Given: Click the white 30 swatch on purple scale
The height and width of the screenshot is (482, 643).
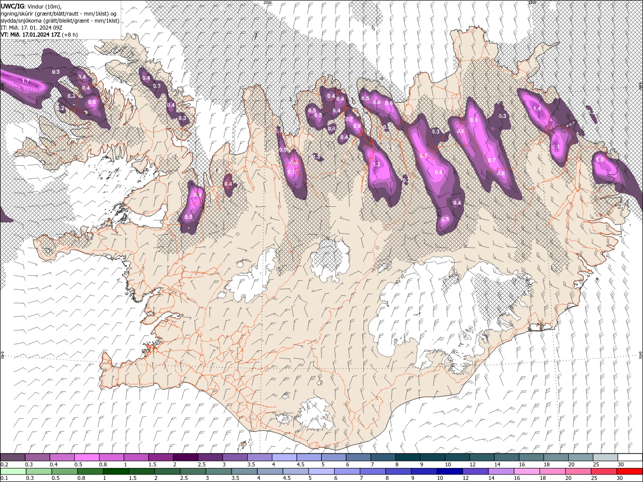Looking at the screenshot, I should click(x=630, y=457).
